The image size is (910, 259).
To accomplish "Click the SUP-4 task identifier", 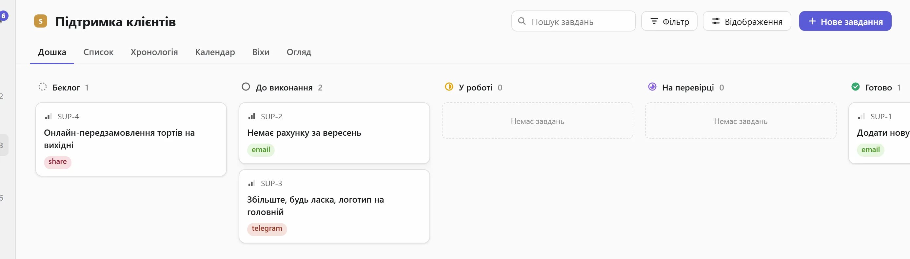I will click(x=68, y=117).
